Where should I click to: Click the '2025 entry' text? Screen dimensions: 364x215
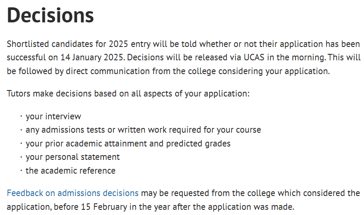coord(129,44)
